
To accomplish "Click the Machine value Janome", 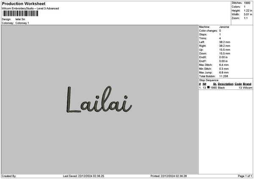I will [224, 27].
